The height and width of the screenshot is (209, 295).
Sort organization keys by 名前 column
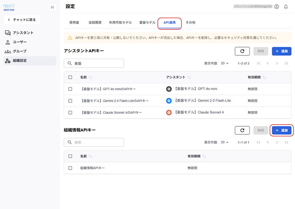[x=90, y=156]
